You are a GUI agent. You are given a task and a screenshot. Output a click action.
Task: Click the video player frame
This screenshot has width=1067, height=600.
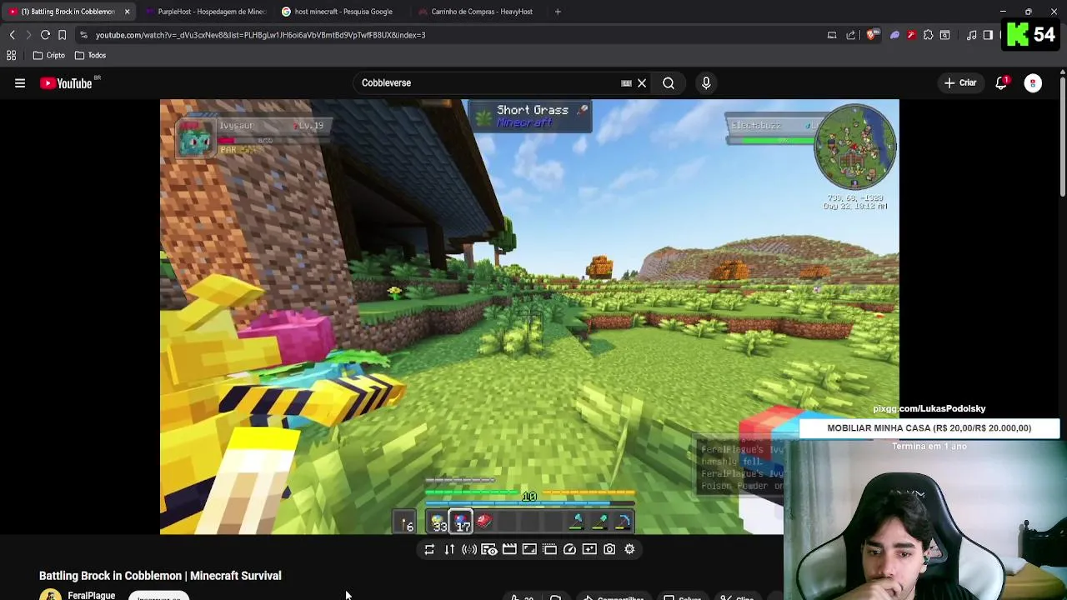[x=529, y=317]
